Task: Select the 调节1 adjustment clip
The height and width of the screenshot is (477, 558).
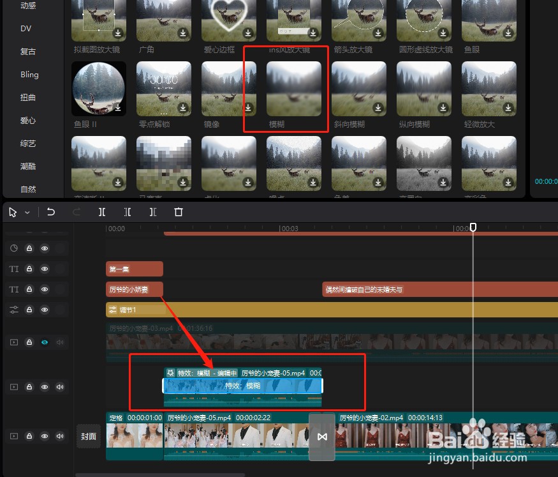Action: (332, 310)
